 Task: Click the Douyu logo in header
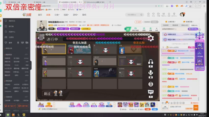click(x=27, y=15)
